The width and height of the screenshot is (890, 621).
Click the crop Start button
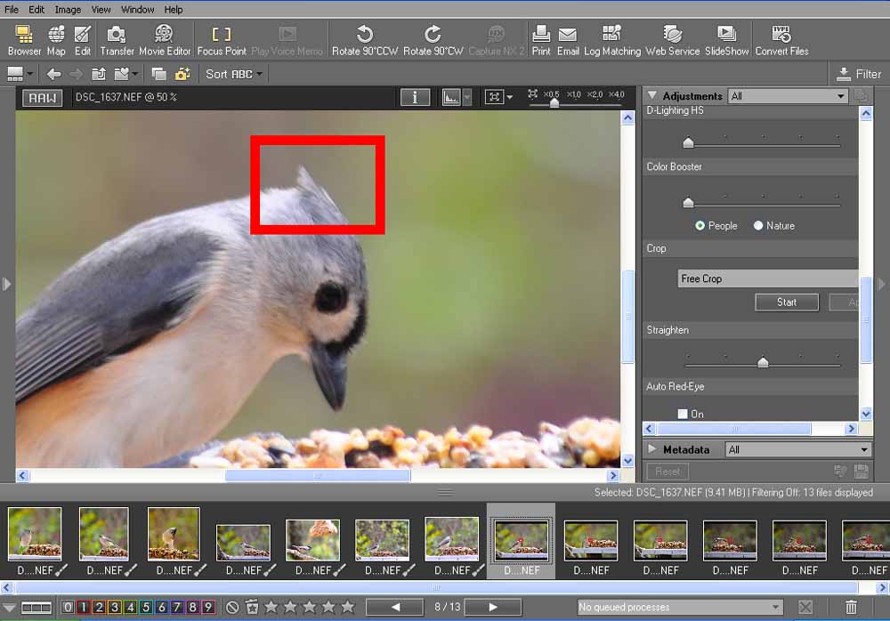coord(787,302)
